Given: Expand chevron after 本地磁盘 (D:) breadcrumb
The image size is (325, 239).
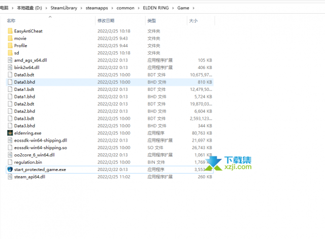Looking at the screenshot, I should click(x=46, y=8).
